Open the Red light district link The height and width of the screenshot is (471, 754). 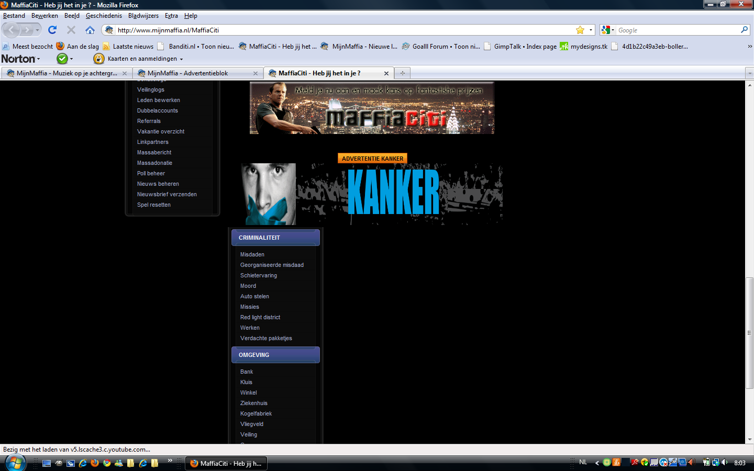(260, 317)
